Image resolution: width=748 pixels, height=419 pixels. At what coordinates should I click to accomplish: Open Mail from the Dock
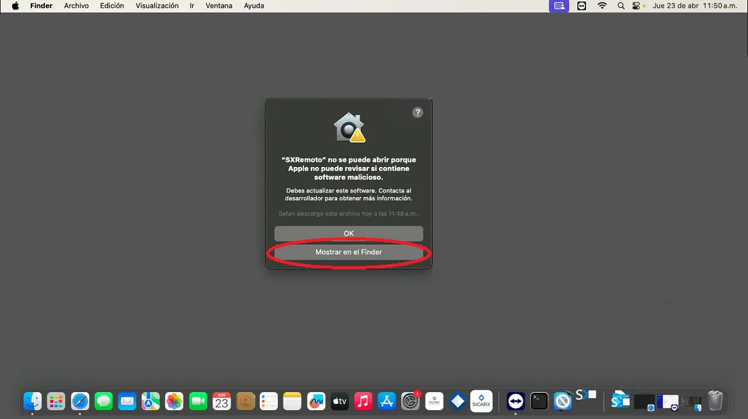[127, 401]
